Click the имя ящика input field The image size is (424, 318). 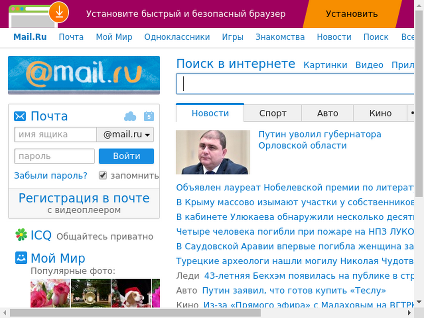[x=55, y=135]
